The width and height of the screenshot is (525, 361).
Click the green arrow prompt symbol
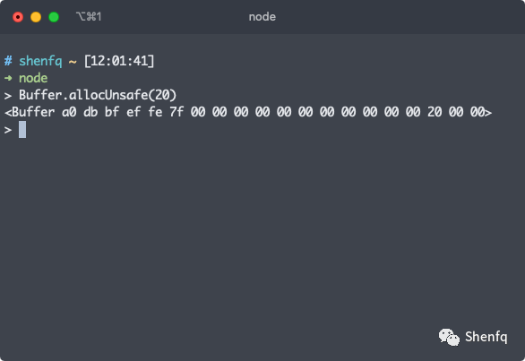(8, 78)
